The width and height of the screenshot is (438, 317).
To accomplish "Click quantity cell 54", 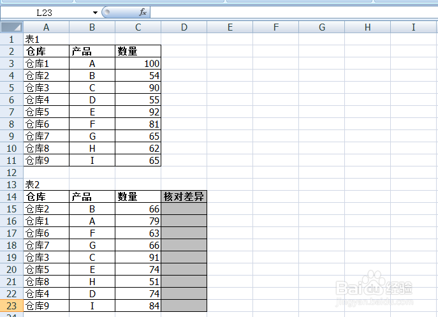I will pyautogui.click(x=138, y=75).
